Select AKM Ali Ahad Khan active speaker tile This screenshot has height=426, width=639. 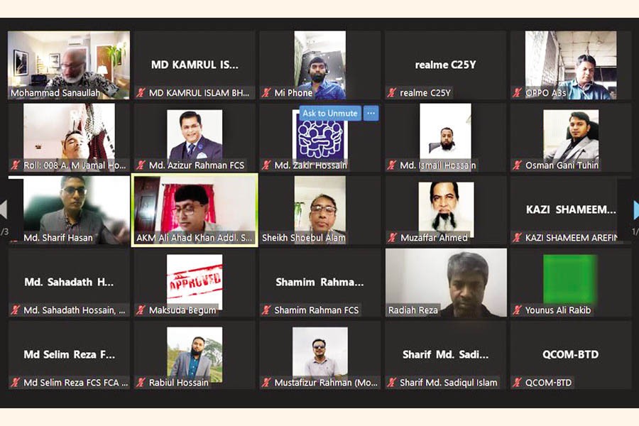click(195, 210)
